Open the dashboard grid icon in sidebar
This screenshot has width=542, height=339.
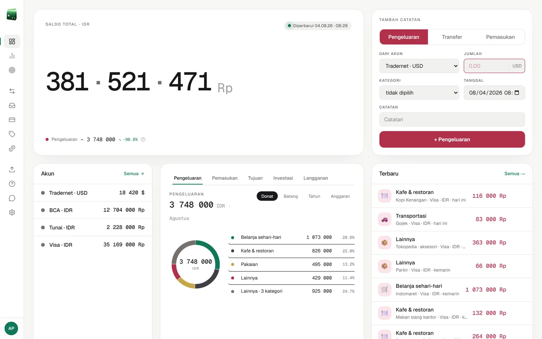12,41
